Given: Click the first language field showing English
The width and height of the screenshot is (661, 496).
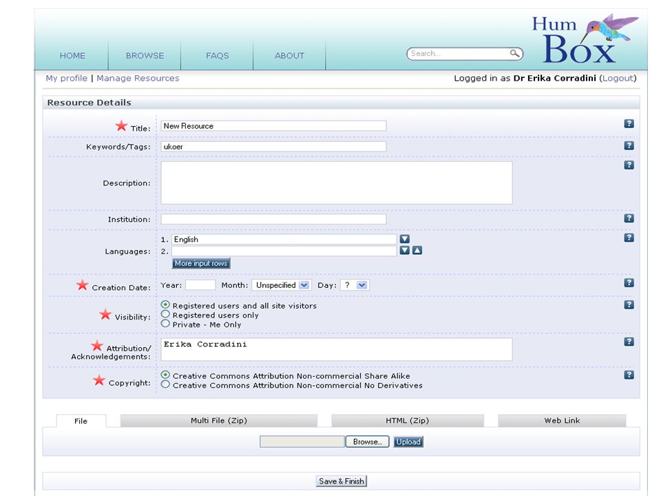Looking at the screenshot, I should pos(284,239).
